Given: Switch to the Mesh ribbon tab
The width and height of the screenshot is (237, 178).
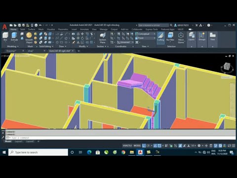Looking at the screenshot, I should [x=41, y=29].
